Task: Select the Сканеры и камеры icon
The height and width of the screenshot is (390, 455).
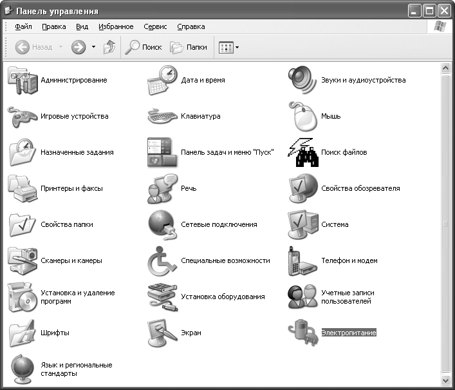Action: pos(23,260)
